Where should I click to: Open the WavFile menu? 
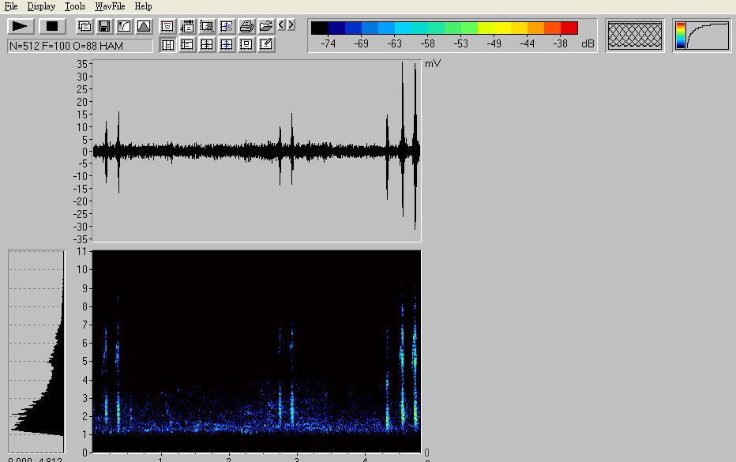[110, 6]
